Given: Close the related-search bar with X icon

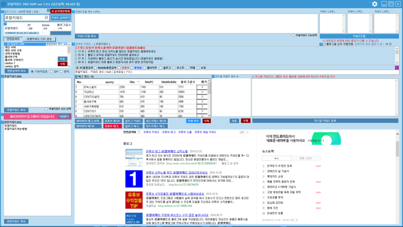Looking at the screenshot, I should [x=247, y=132].
